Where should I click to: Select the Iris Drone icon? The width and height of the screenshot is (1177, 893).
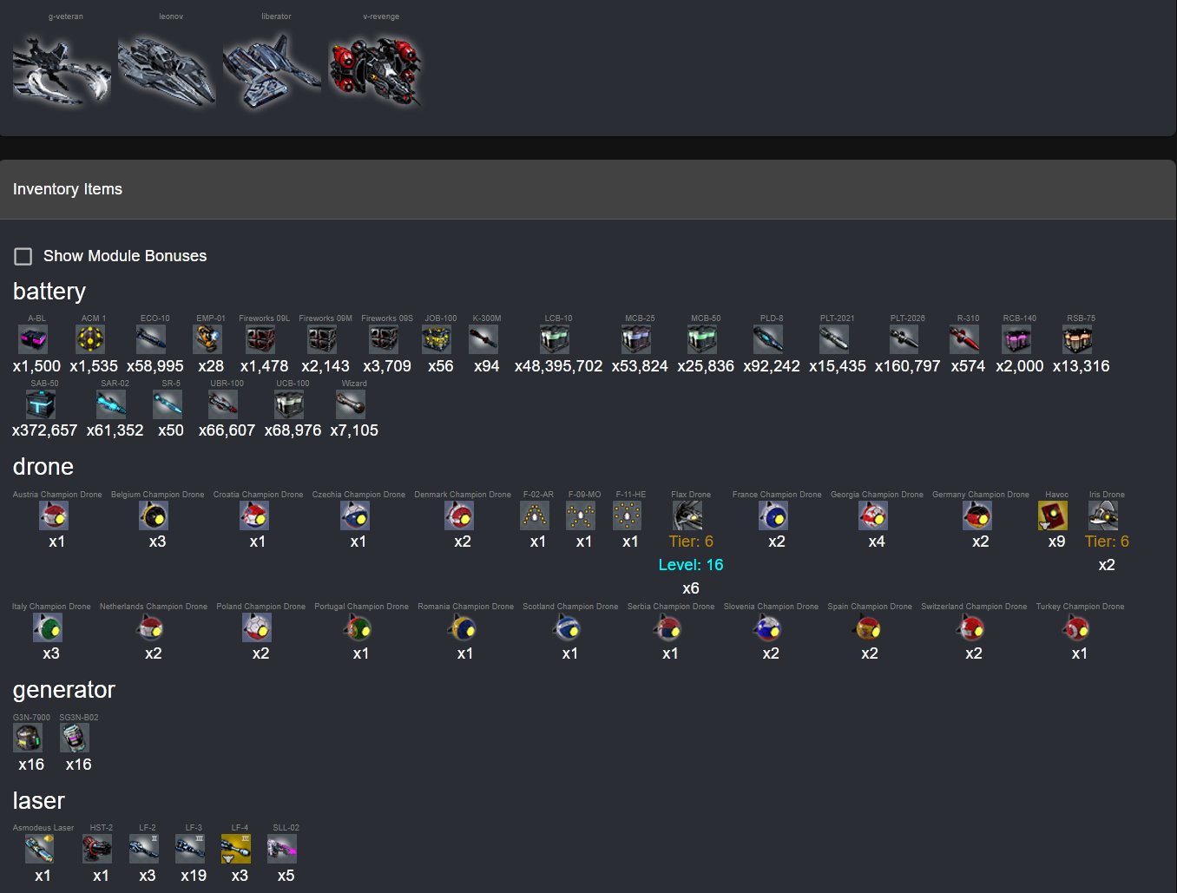1103,515
